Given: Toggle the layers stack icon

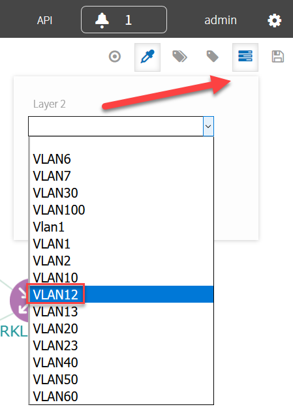Looking at the screenshot, I should coord(245,57).
